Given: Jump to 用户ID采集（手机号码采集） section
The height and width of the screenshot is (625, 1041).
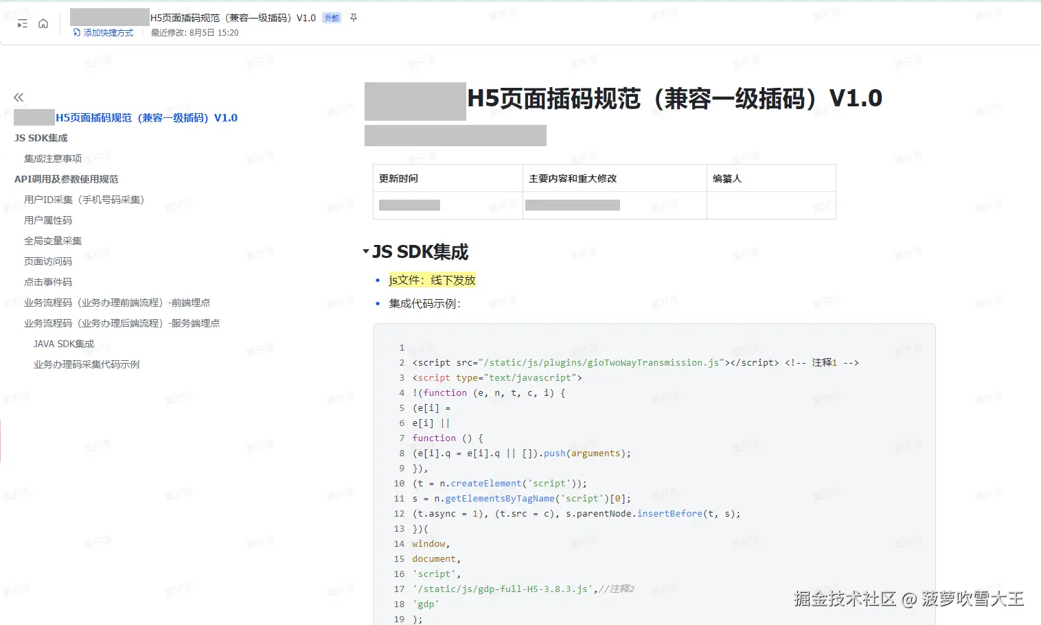Looking at the screenshot, I should [84, 199].
